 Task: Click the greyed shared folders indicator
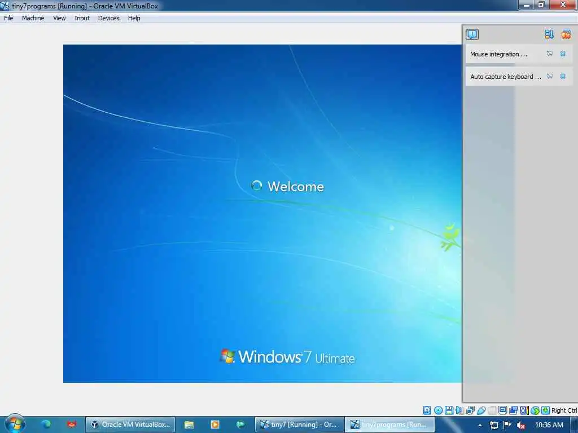(x=492, y=410)
